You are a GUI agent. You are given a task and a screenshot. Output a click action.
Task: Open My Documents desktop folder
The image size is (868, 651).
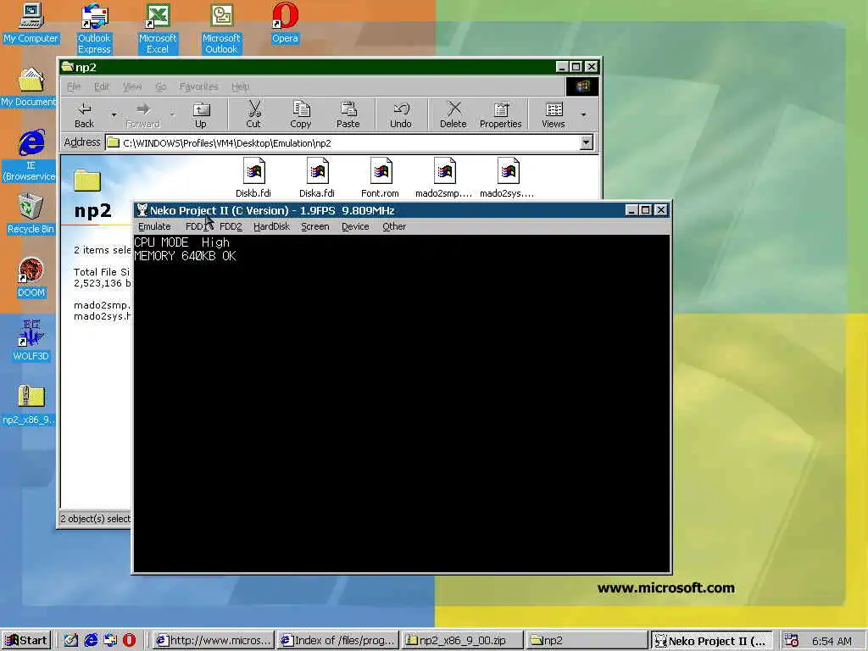tap(29, 87)
